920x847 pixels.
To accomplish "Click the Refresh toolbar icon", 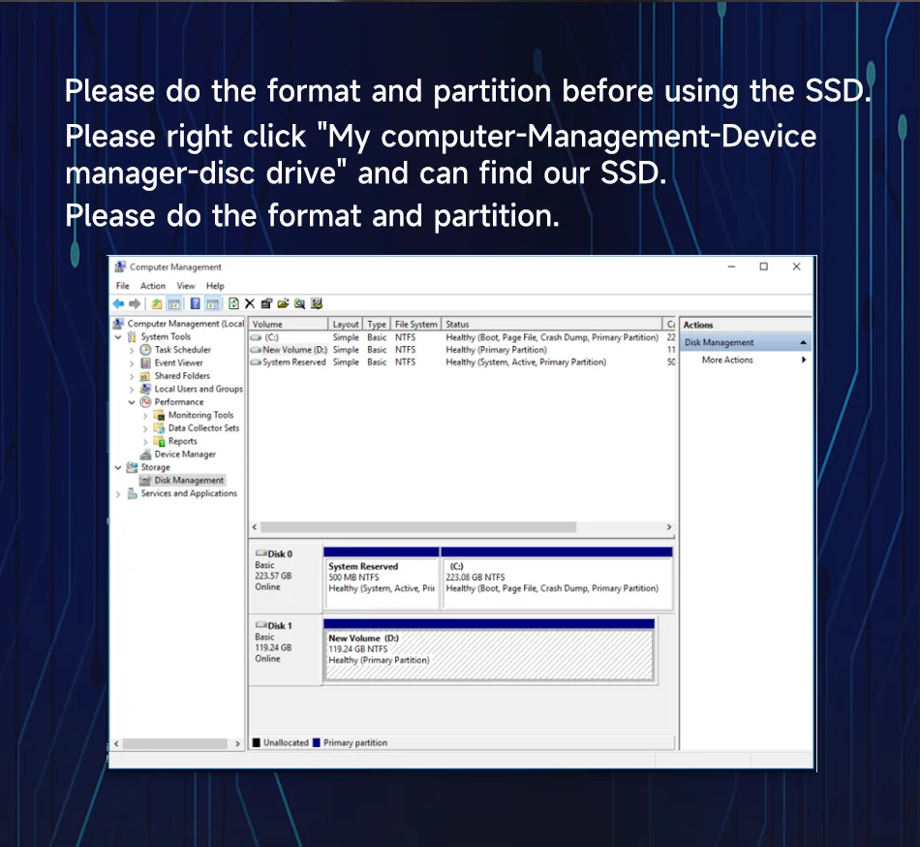I will 233,303.
